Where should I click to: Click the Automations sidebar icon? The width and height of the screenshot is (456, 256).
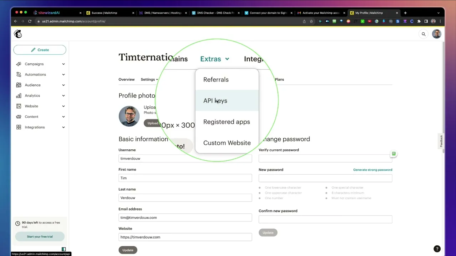coord(19,75)
